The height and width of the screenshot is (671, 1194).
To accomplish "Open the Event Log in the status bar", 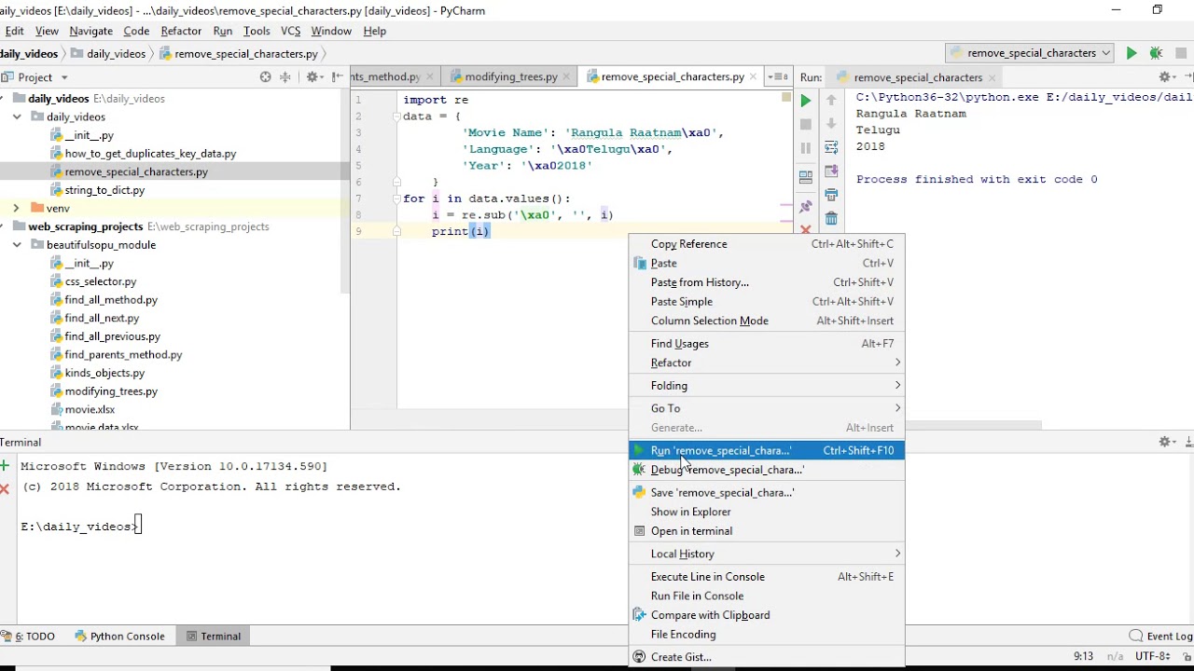I will [1161, 637].
